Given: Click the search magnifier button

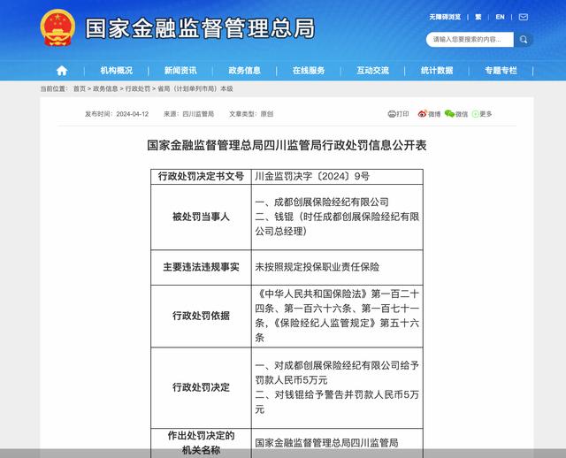Looking at the screenshot, I should tap(523, 40).
